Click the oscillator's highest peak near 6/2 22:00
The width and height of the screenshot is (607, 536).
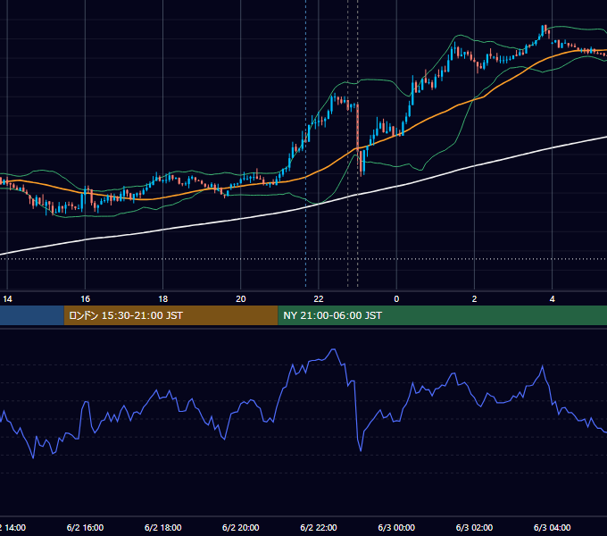(x=333, y=350)
